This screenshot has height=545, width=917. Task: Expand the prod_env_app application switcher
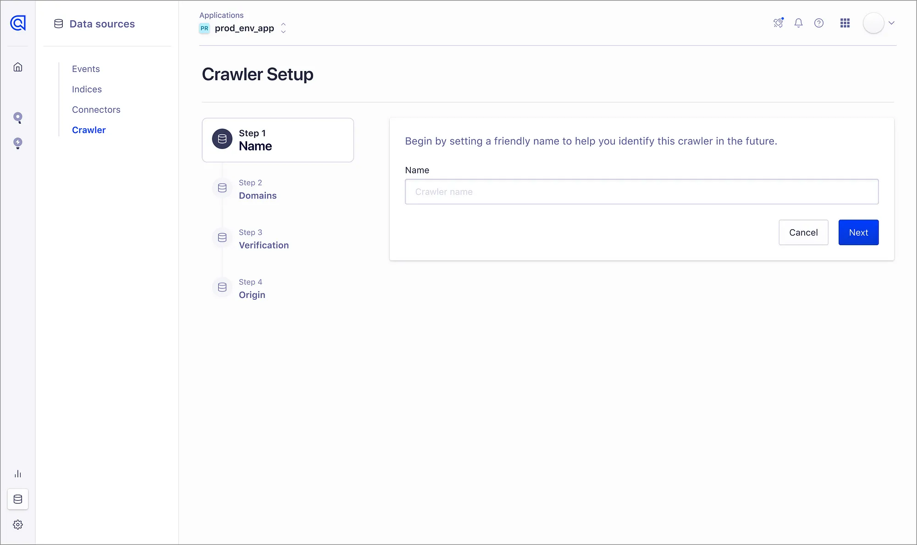tap(283, 28)
